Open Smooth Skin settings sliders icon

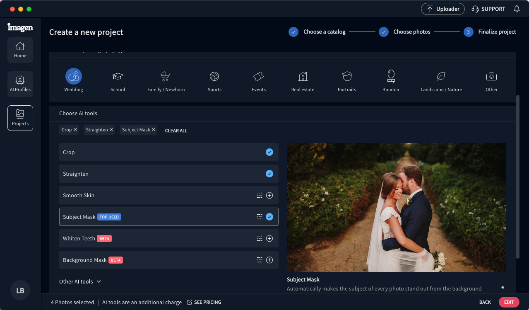260,195
